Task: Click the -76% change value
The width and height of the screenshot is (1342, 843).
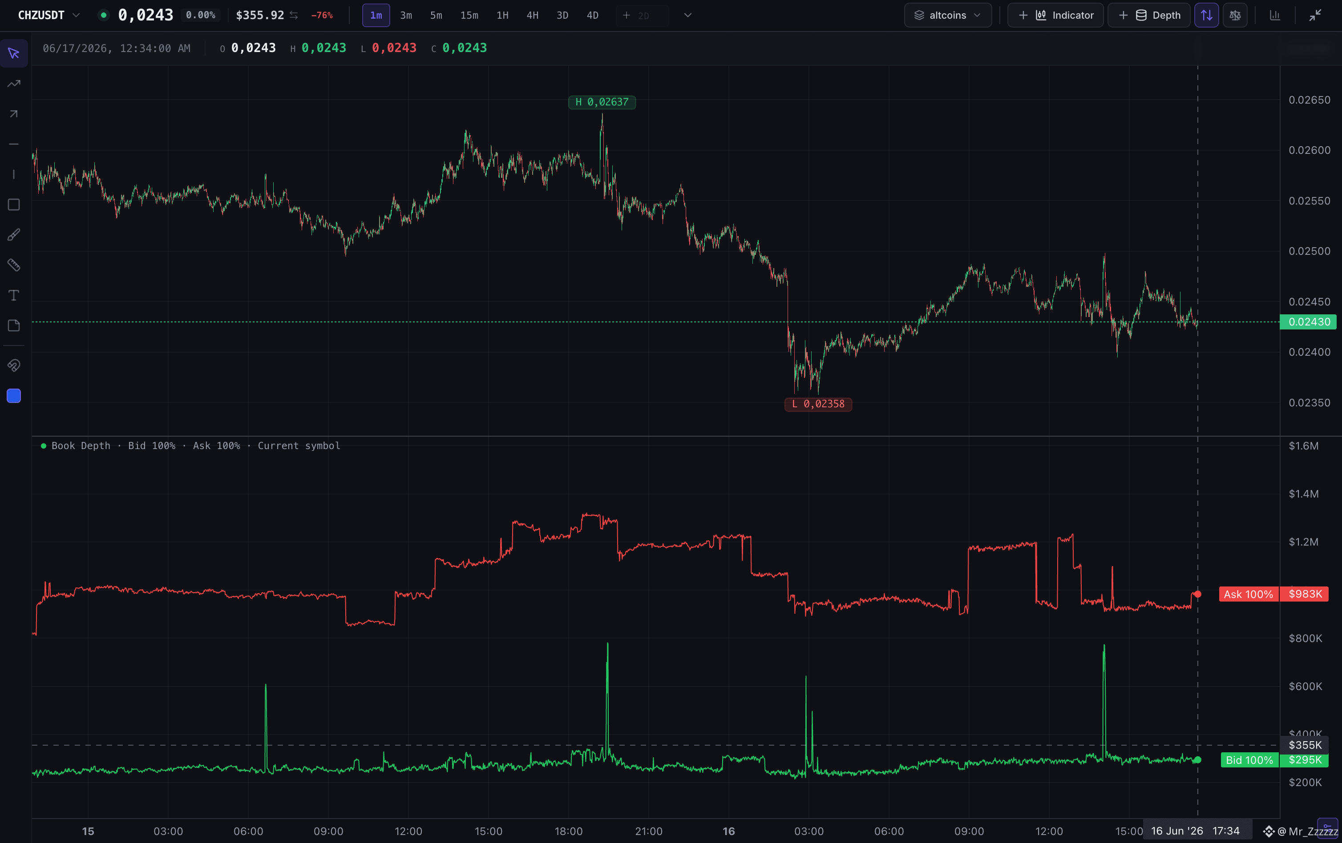Action: 322,16
